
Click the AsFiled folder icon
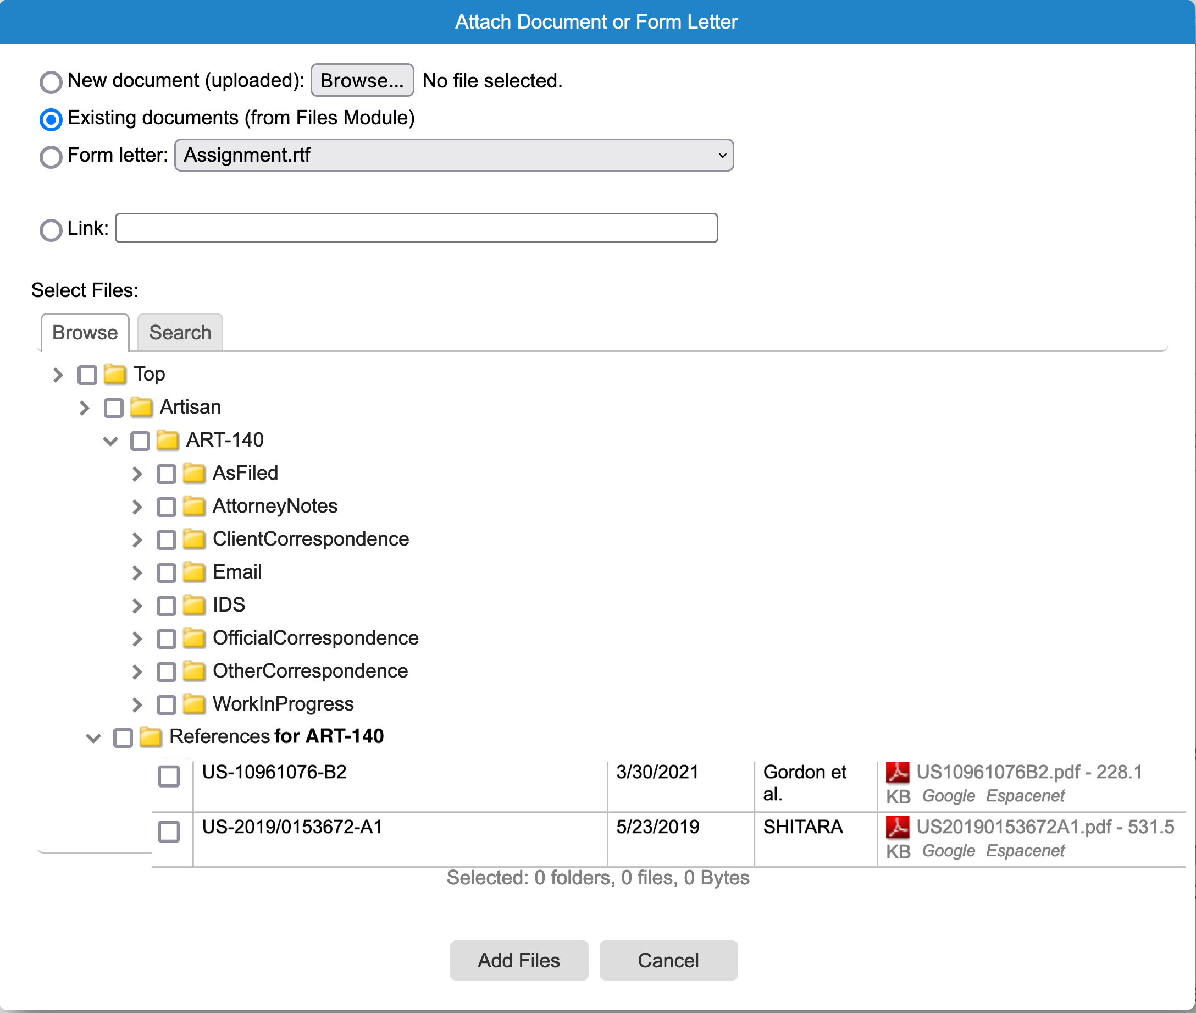point(194,473)
